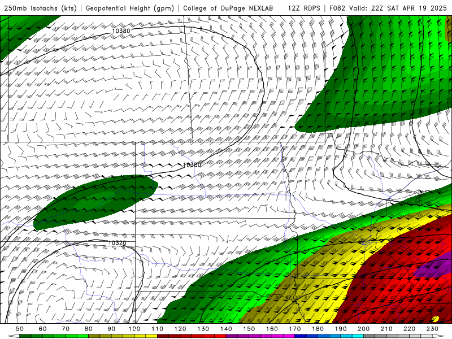Click the right arrow end of the color bar
The width and height of the screenshot is (452, 339).
click(x=438, y=336)
